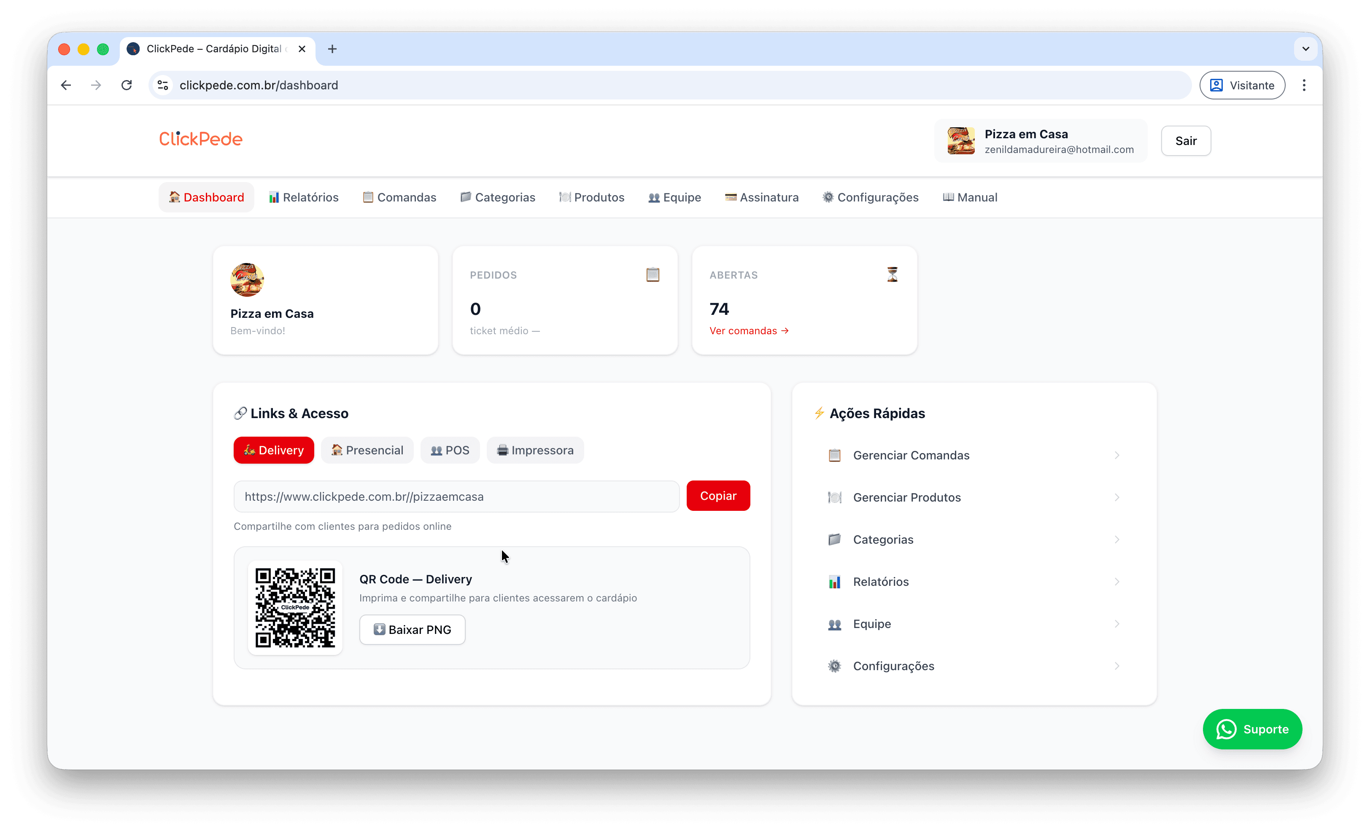
Task: Expand the tab search dropdown arrow
Action: [x=1305, y=49]
